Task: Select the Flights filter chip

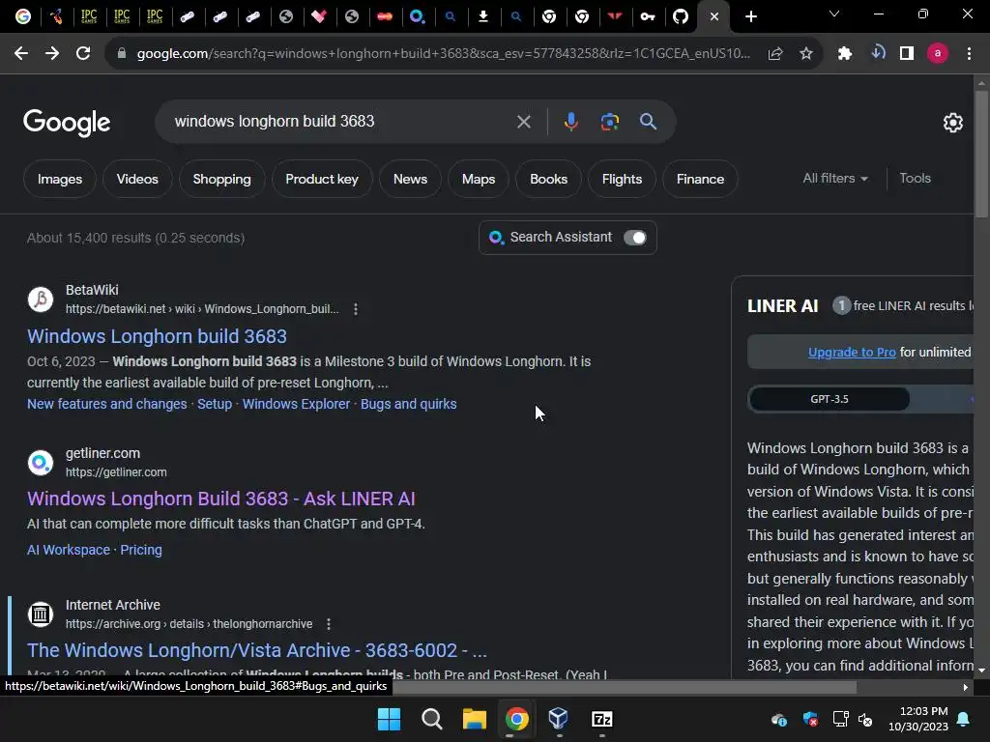Action: point(622,179)
